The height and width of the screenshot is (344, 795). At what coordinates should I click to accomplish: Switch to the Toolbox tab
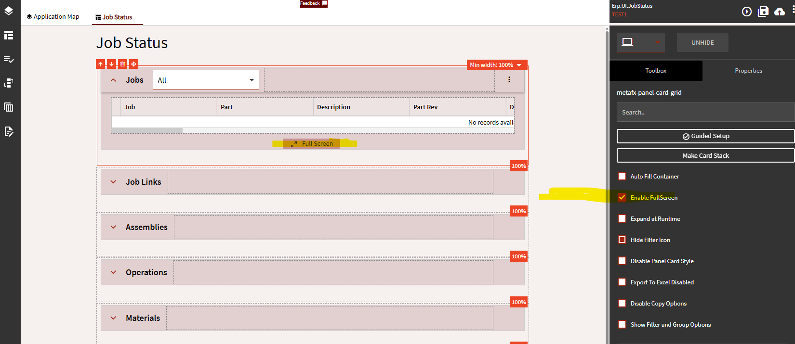[x=656, y=71]
